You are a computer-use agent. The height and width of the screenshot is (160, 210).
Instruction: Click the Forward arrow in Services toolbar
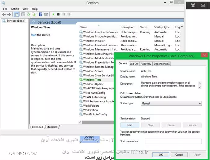click(x=9, y=14)
